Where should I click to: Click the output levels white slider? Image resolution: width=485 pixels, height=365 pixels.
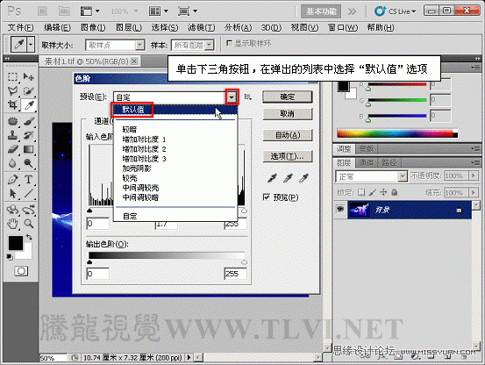coord(244,262)
